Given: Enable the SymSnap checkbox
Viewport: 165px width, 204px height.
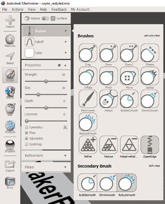Looking at the screenshot, I should pos(26,144).
